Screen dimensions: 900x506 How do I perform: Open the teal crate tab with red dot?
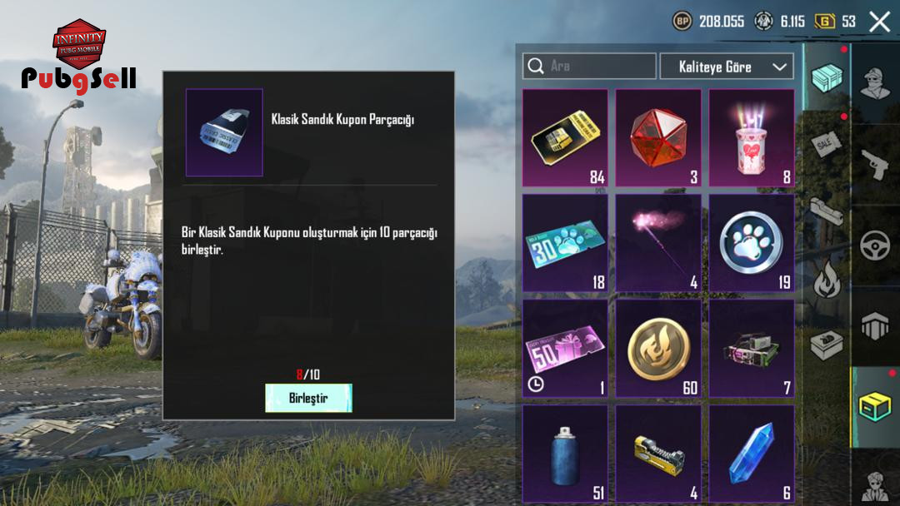click(827, 77)
